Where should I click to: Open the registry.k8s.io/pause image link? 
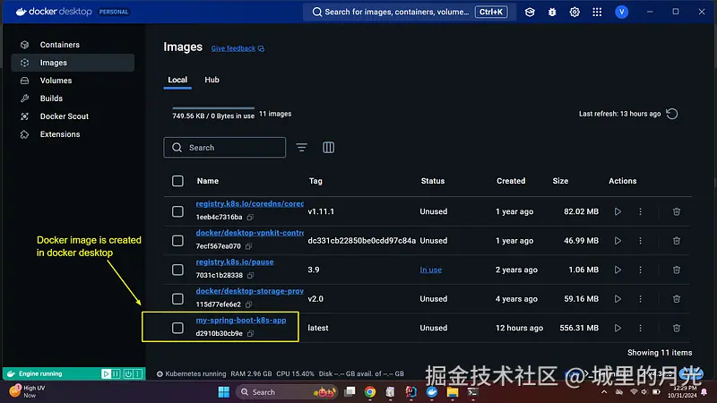[235, 262]
